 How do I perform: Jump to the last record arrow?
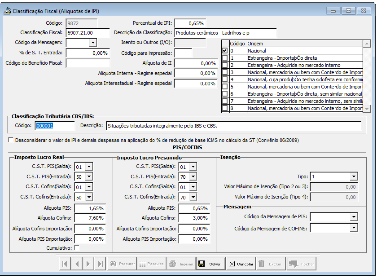tap(100, 264)
